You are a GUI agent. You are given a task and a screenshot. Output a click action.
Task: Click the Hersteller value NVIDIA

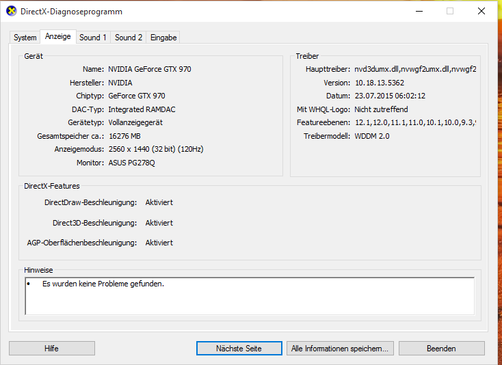click(120, 83)
